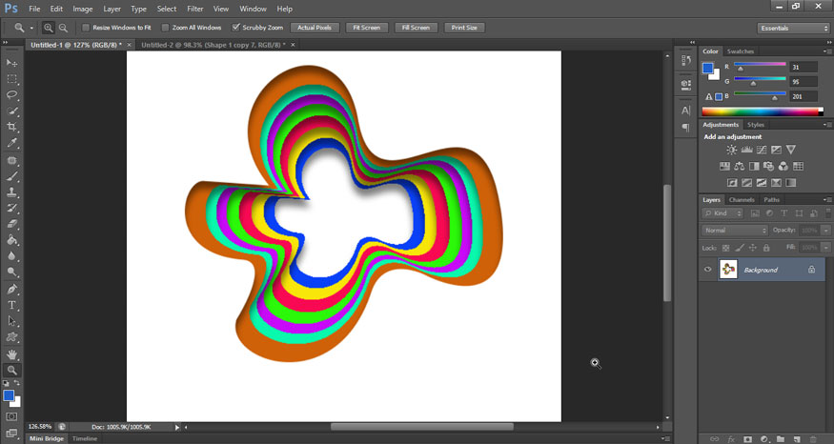834x444 pixels.
Task: Select the Hand tool
Action: pyautogui.click(x=11, y=354)
